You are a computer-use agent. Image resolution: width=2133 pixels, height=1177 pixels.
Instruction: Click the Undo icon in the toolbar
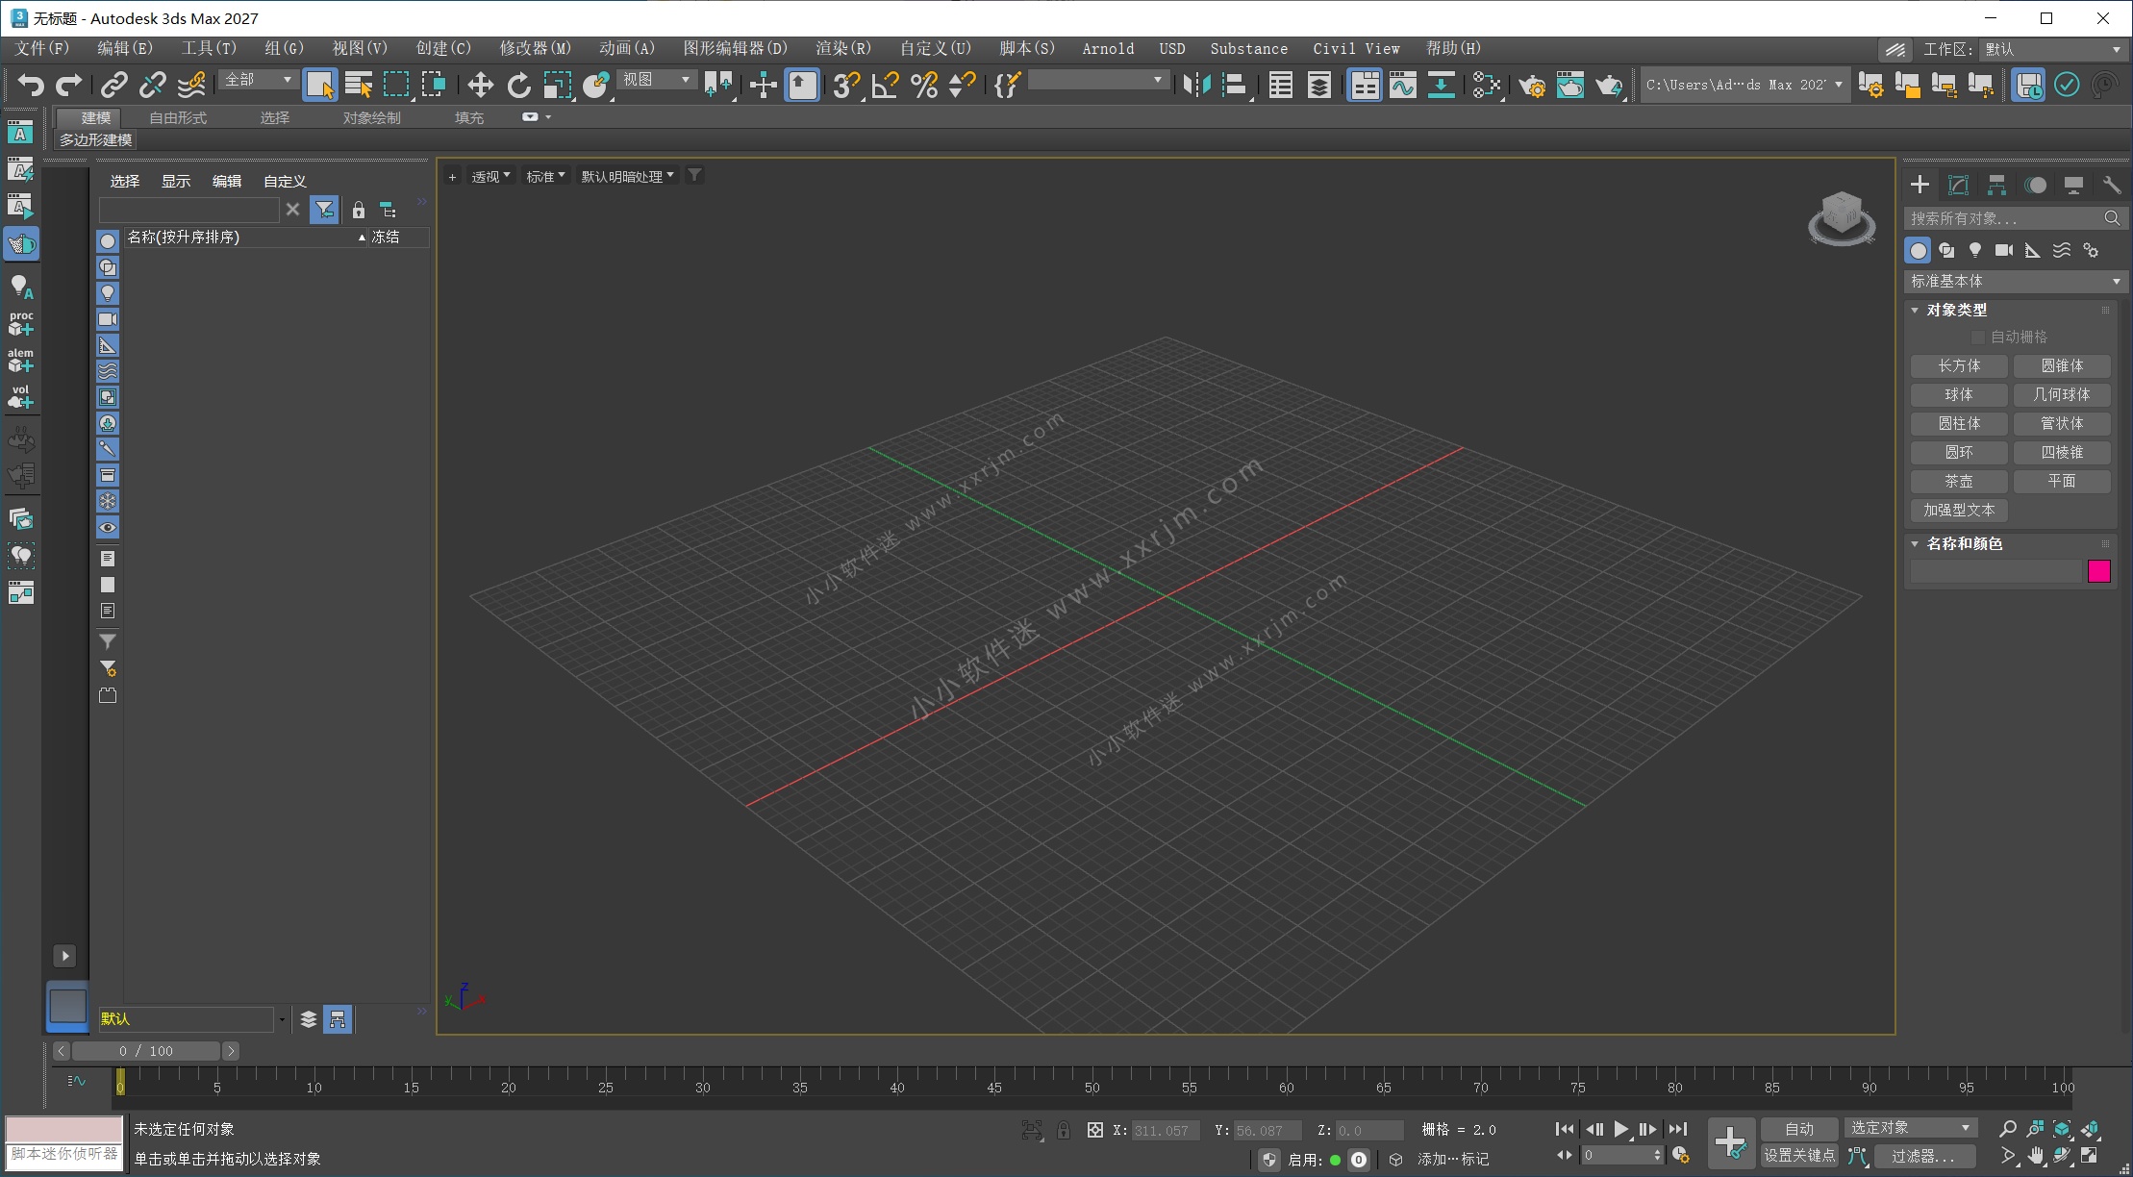(x=30, y=85)
